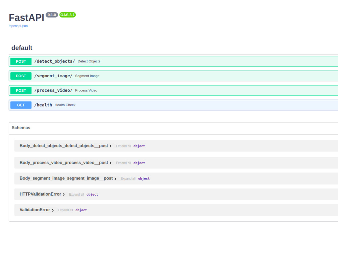The height and width of the screenshot is (253, 338).
Task: Click the POST badge for process_video
Action: (21, 90)
